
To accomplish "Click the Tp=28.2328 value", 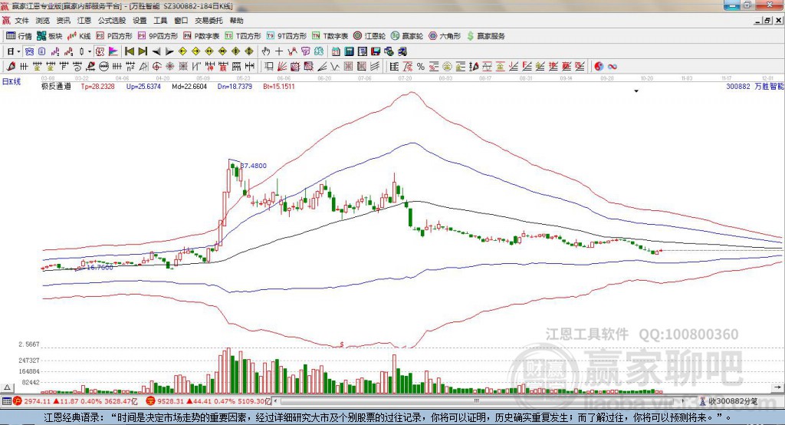I will click(97, 86).
